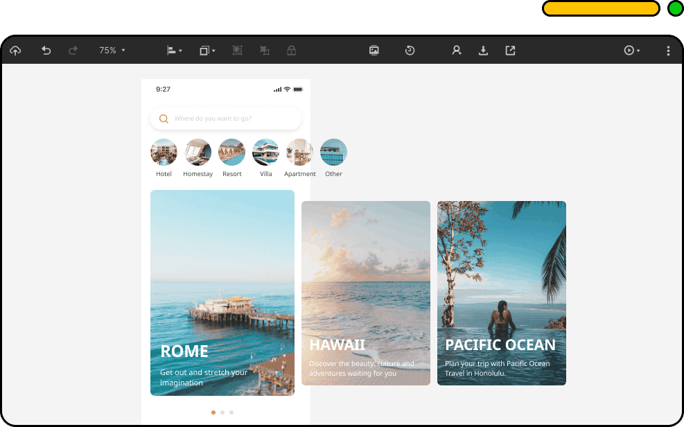Image resolution: width=684 pixels, height=427 pixels.
Task: Click the Homestay label text
Action: click(x=198, y=174)
